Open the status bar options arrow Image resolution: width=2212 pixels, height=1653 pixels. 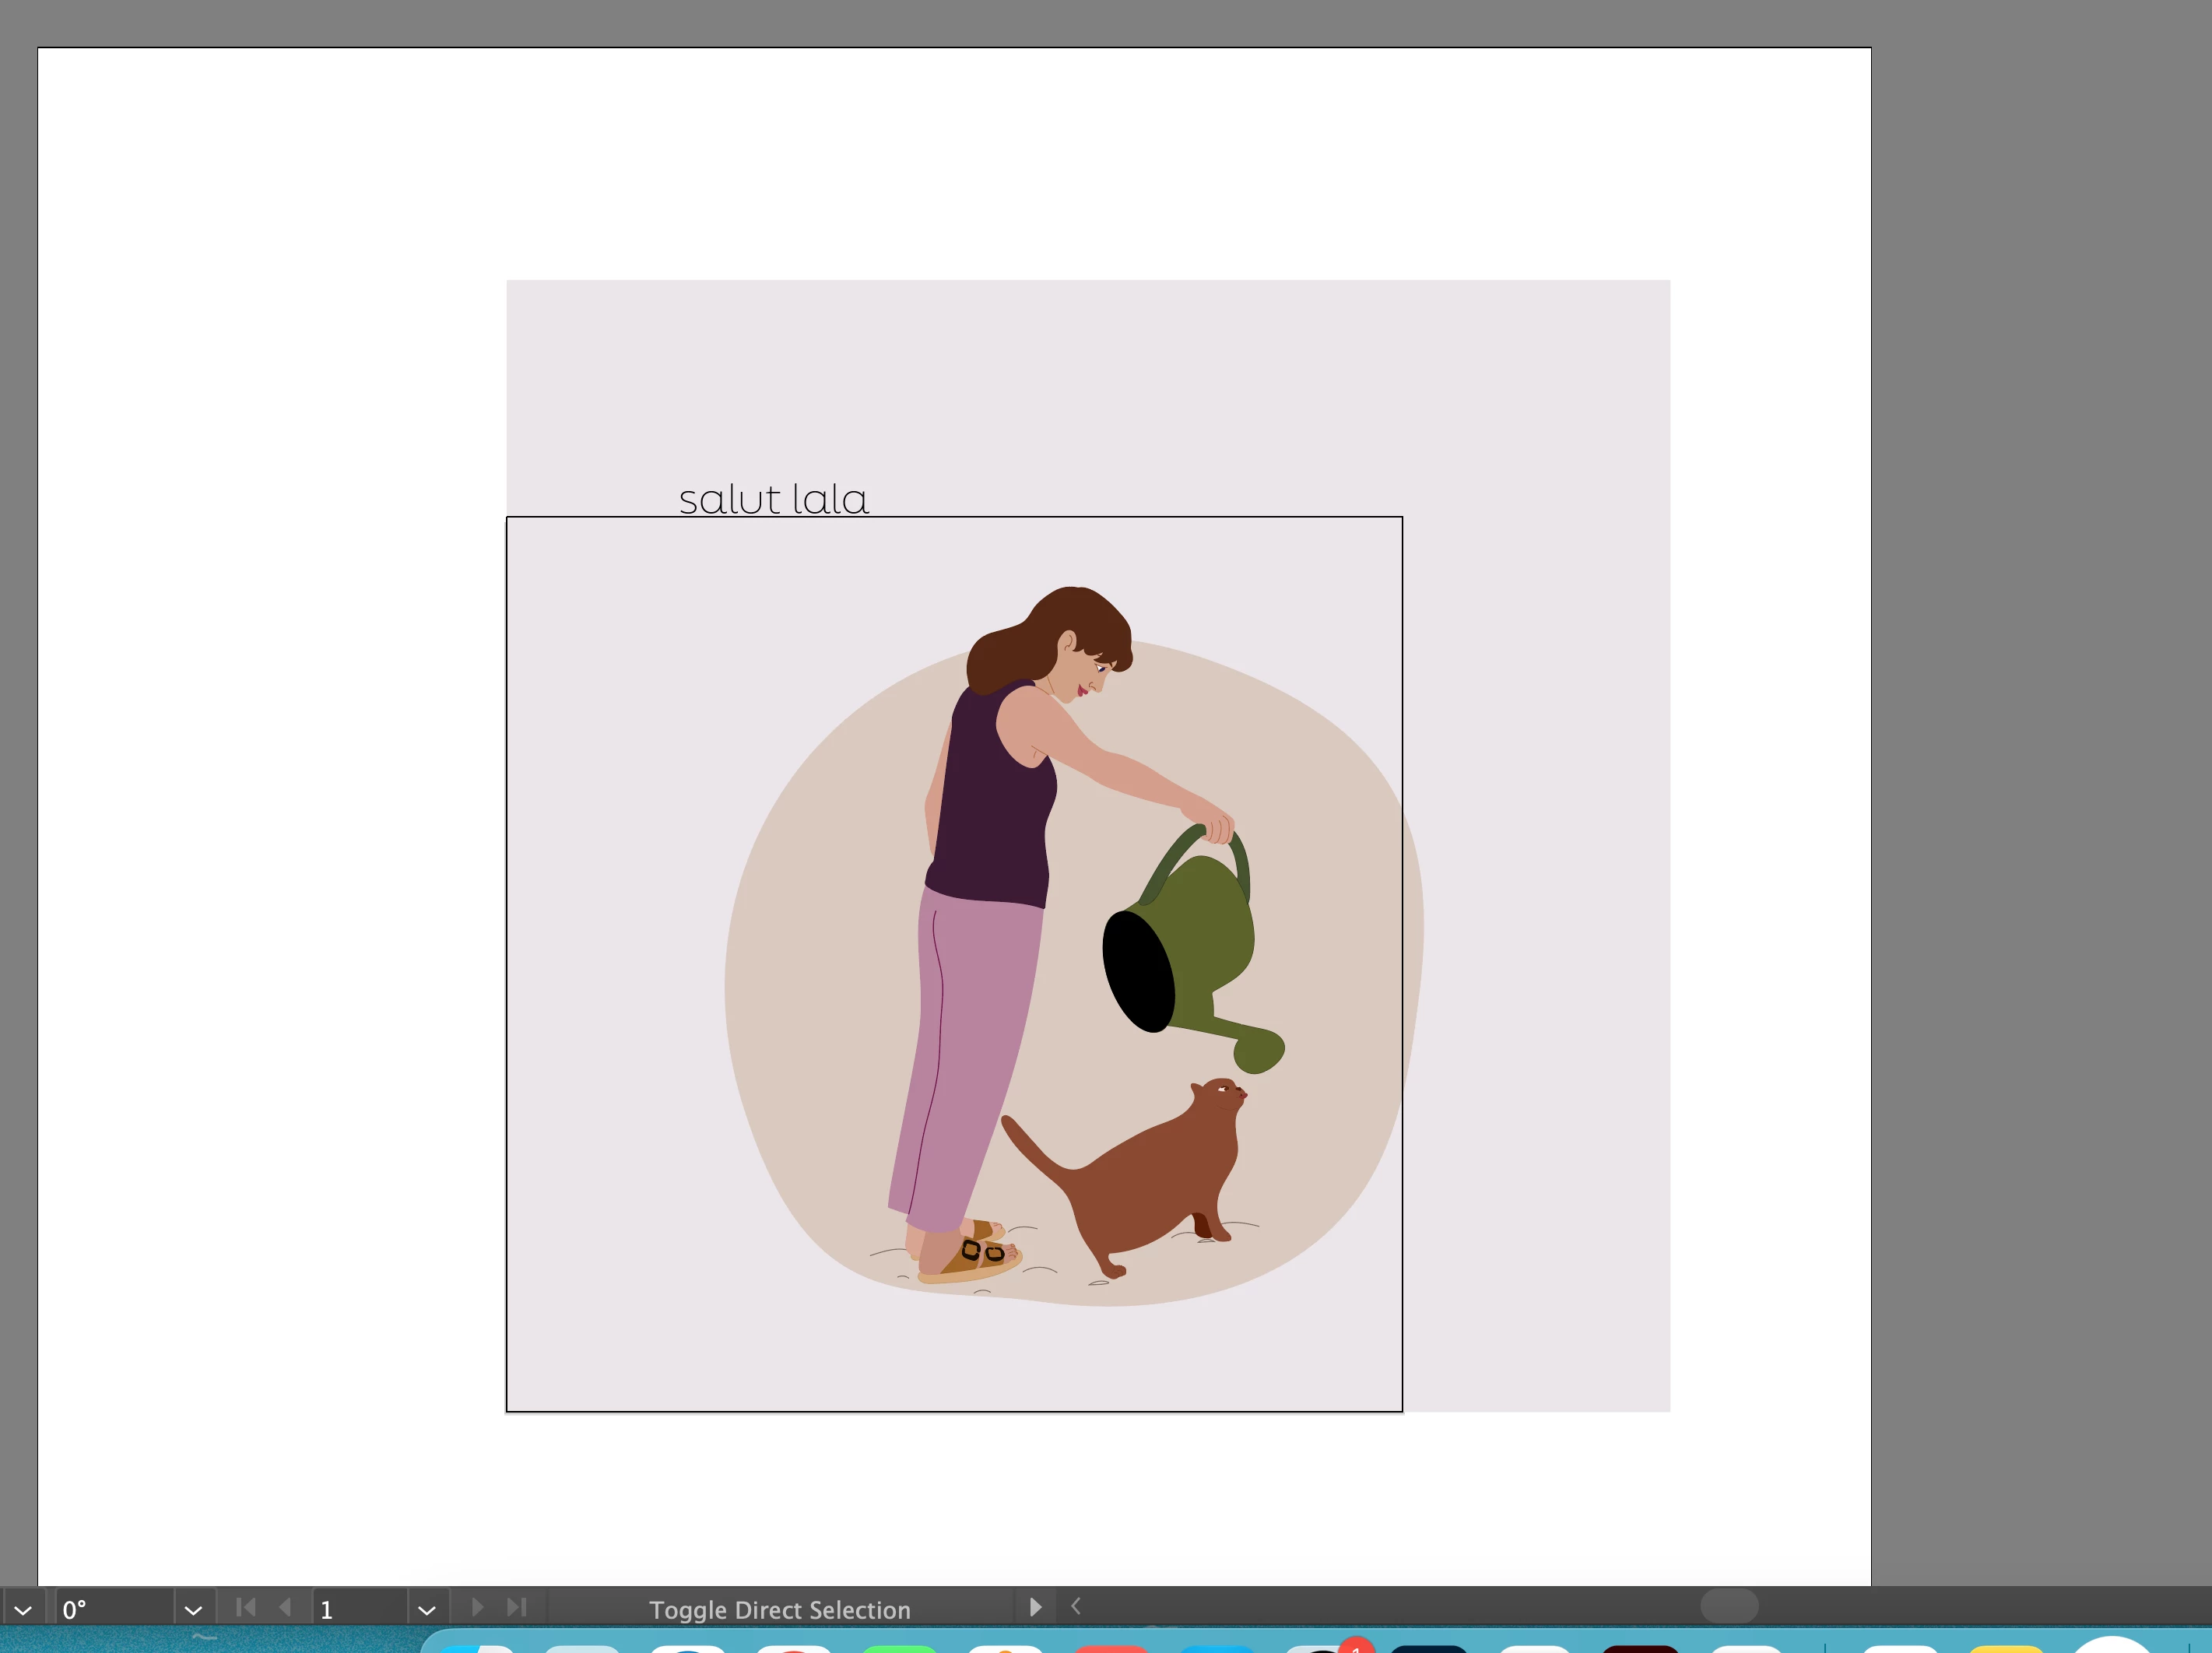pos(1035,1608)
